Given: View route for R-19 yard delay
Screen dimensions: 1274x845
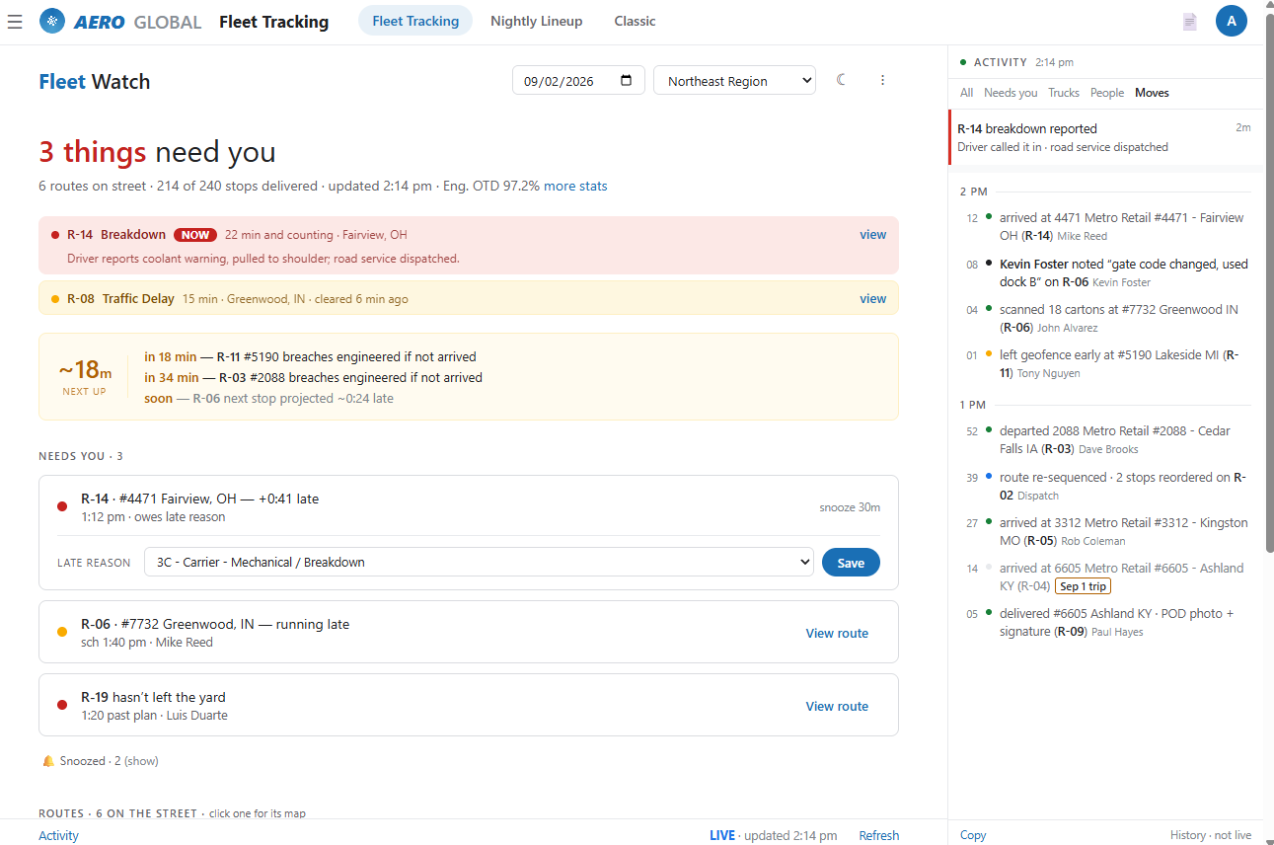Looking at the screenshot, I should tap(837, 707).
